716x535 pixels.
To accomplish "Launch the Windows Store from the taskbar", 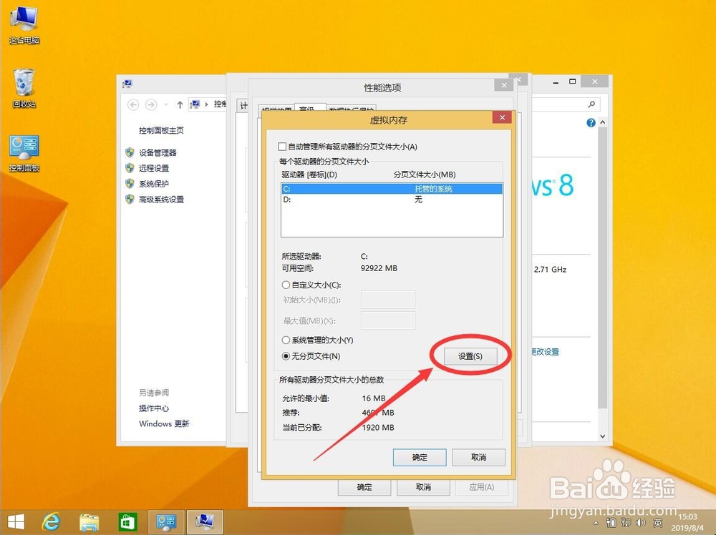I will [127, 521].
